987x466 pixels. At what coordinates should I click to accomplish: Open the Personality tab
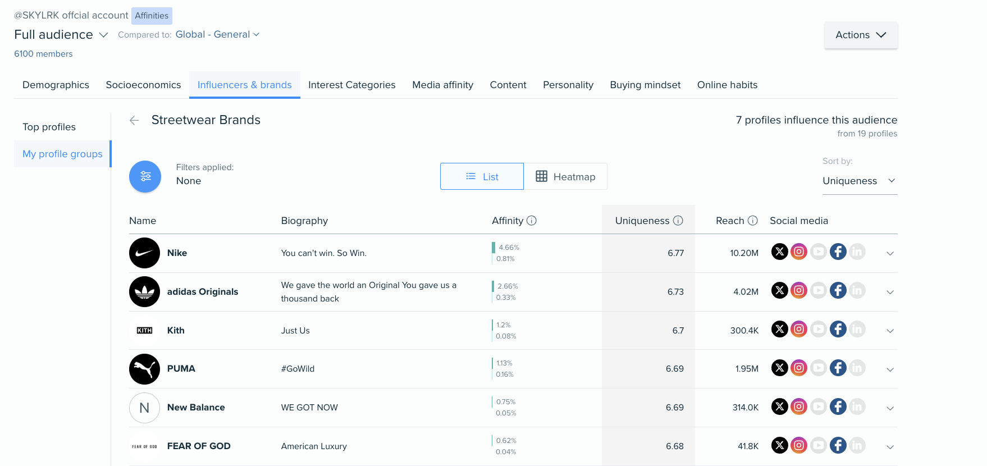pos(568,85)
